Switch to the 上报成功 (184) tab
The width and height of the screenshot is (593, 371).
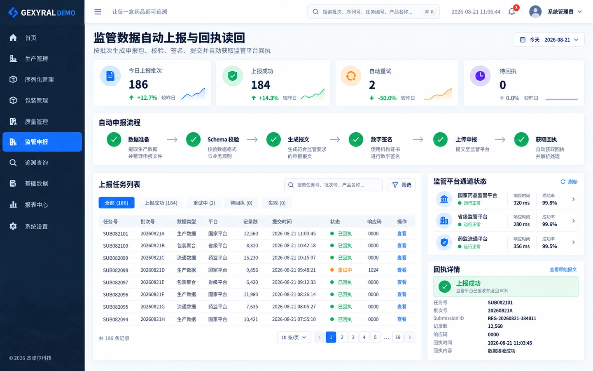161,203
